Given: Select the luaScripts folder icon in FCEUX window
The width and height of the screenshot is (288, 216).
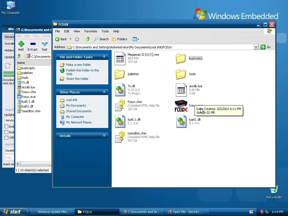Looking at the screenshot, I should (x=181, y=58).
